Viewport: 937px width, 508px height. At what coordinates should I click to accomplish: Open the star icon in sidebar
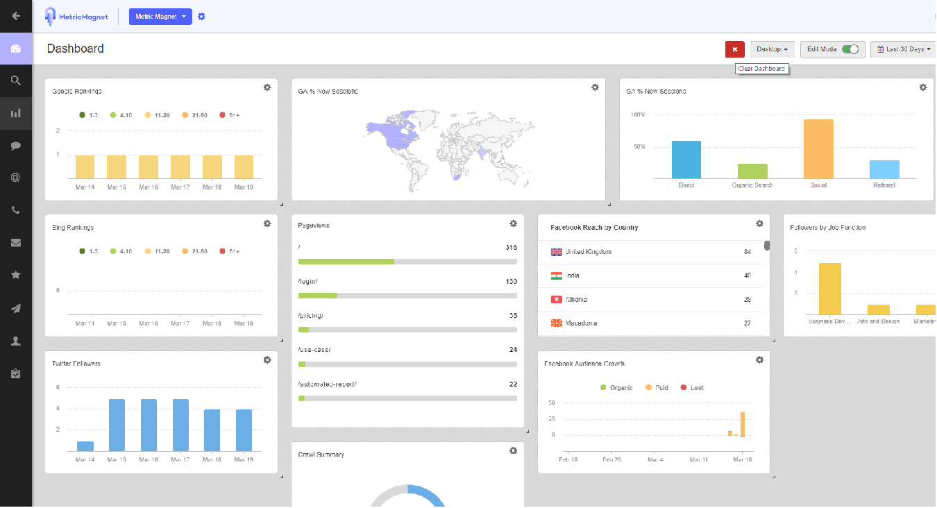click(16, 276)
